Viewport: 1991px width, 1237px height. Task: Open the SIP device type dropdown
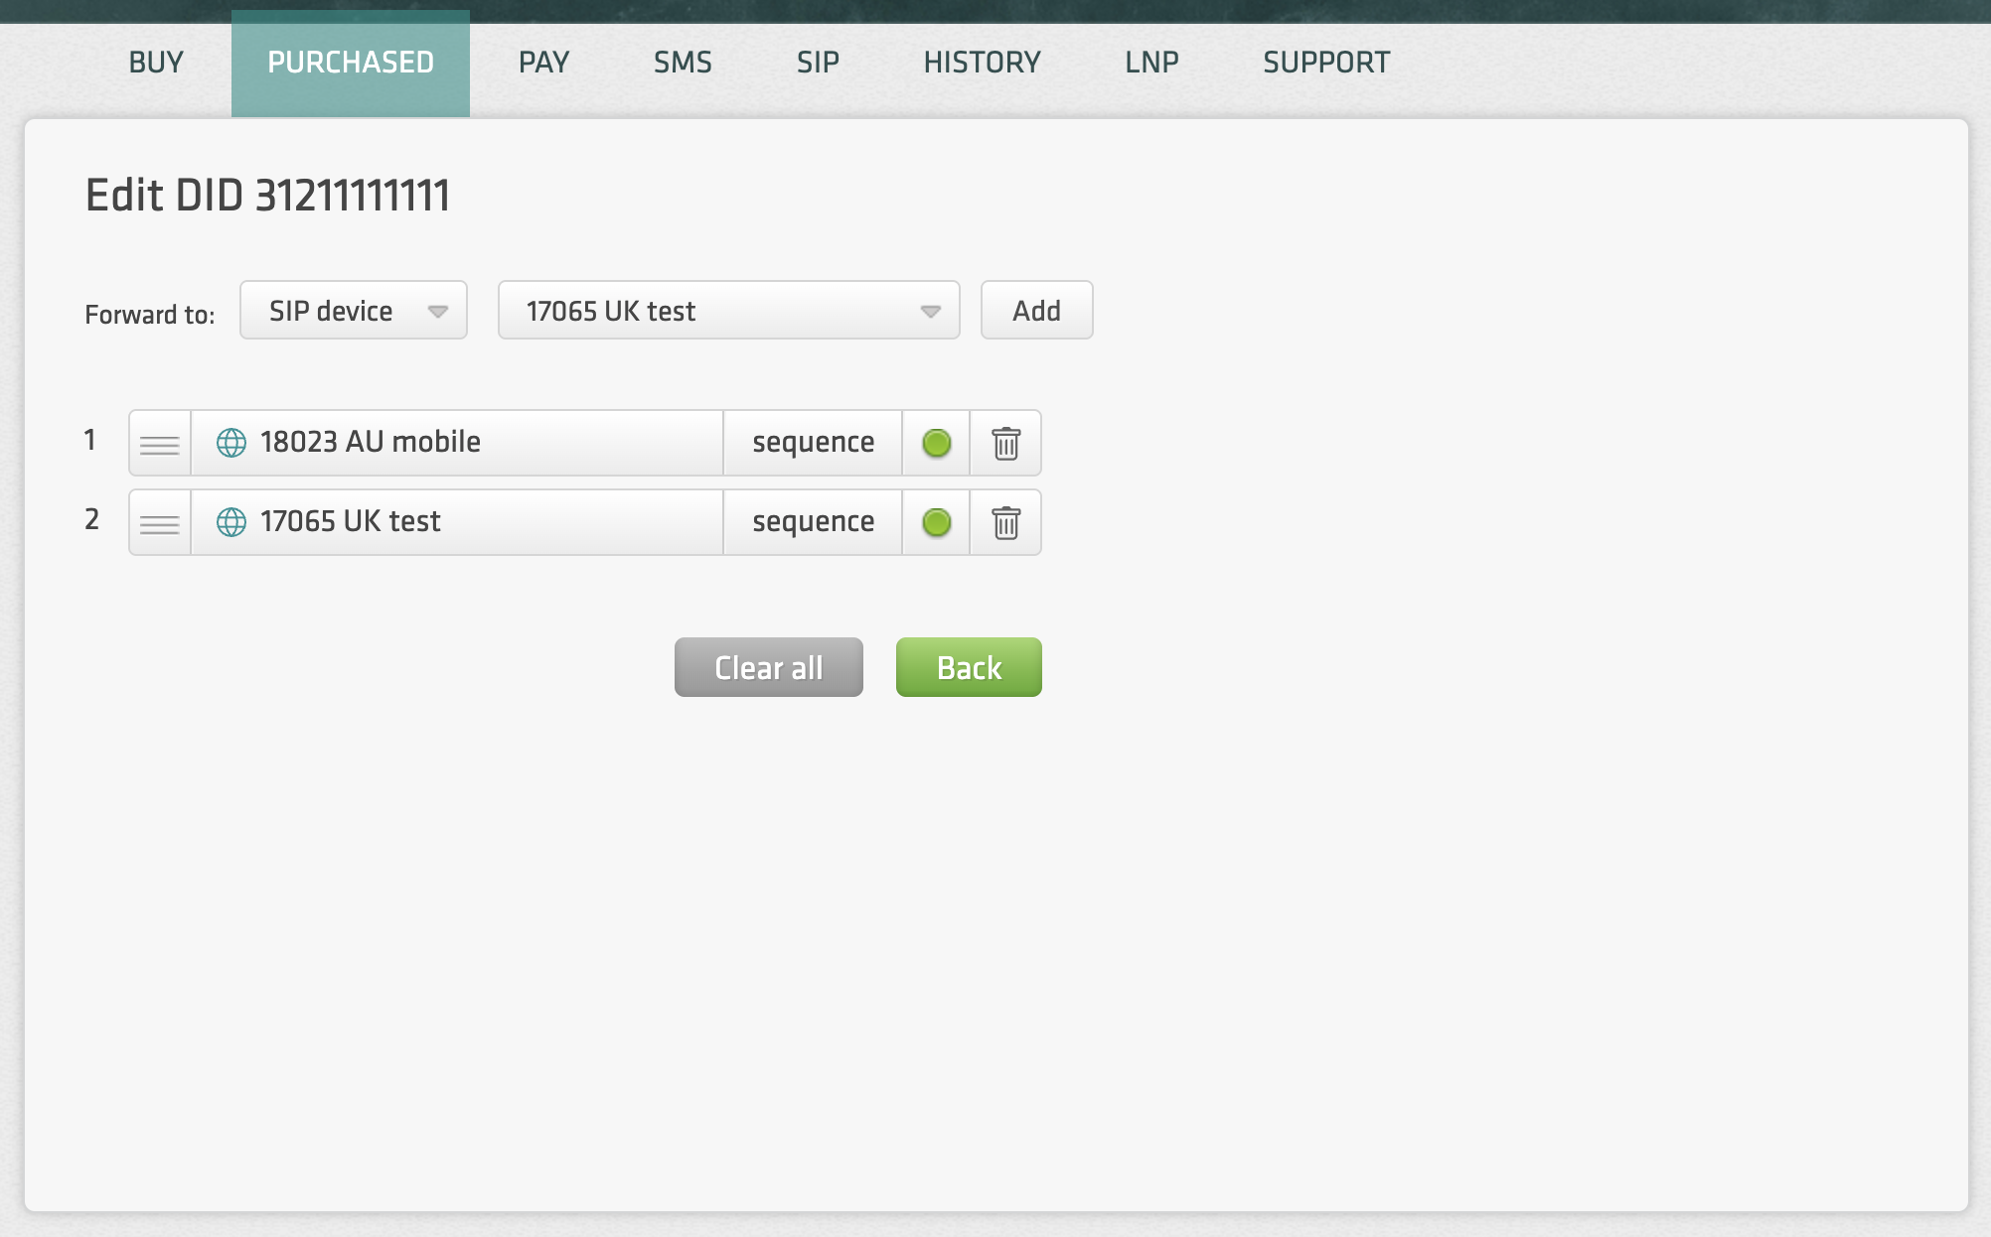354,311
